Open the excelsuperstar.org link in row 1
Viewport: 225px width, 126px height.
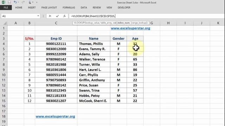click(x=130, y=28)
